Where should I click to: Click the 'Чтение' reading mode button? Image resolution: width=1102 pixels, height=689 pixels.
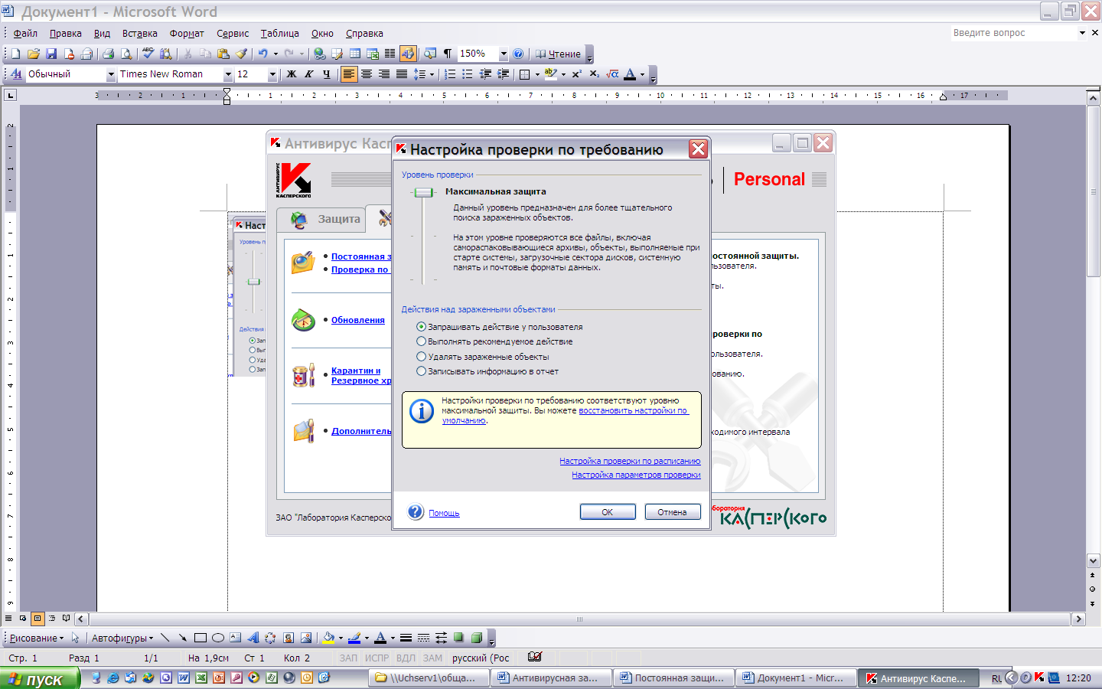[558, 54]
